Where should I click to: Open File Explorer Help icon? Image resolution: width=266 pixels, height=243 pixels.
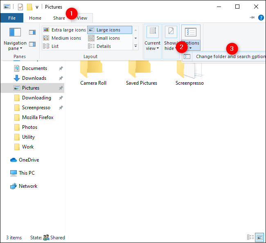coord(261,18)
